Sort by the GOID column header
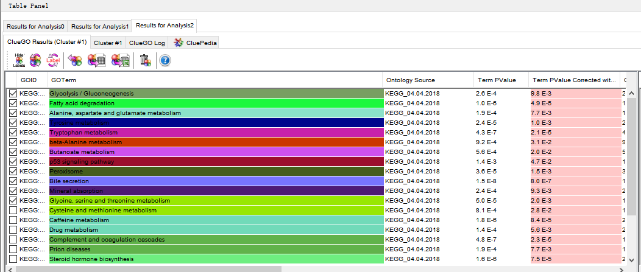 point(32,80)
